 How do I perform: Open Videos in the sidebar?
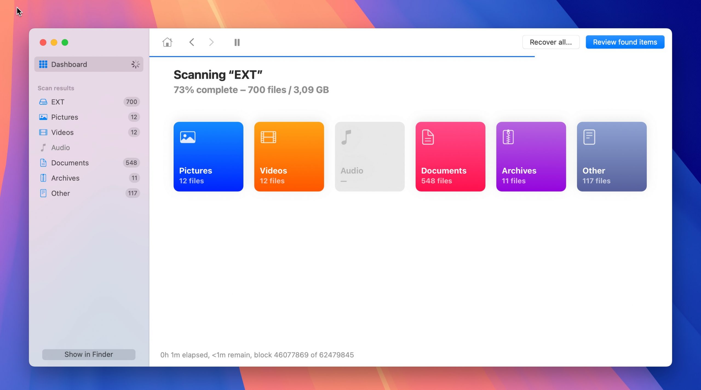pyautogui.click(x=89, y=132)
